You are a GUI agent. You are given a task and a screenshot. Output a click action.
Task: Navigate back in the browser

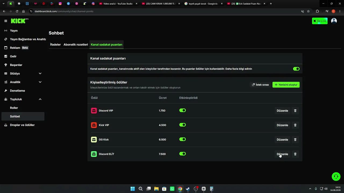4,11
